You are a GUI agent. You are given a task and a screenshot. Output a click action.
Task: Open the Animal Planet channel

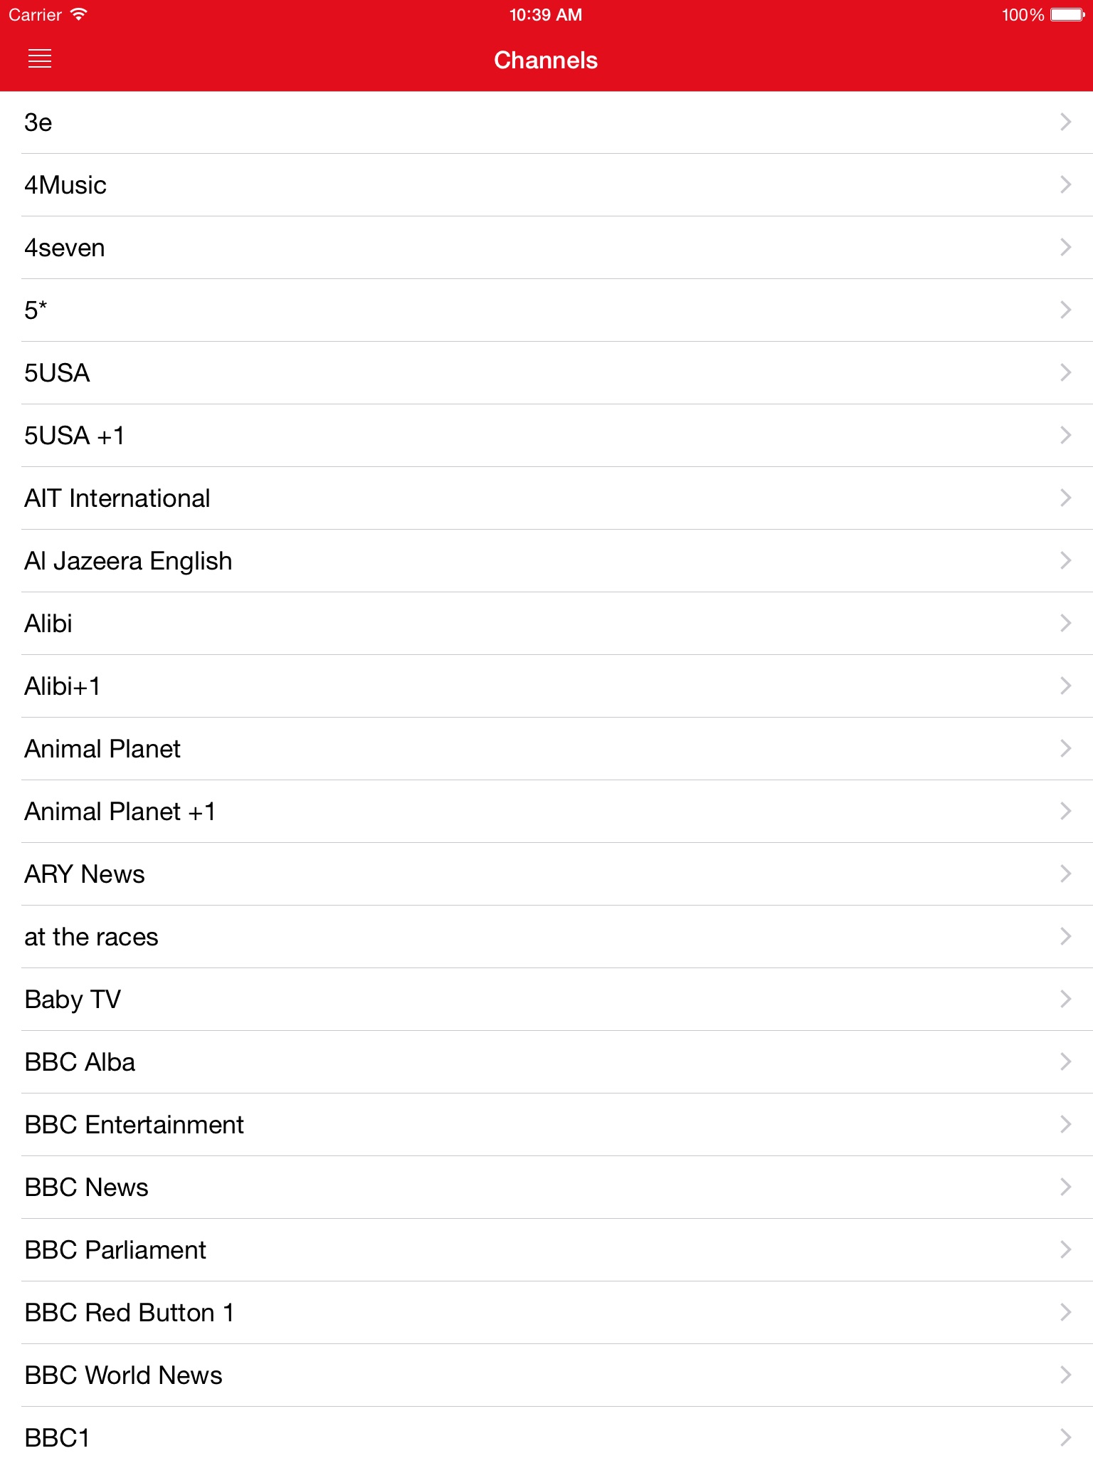tap(102, 749)
